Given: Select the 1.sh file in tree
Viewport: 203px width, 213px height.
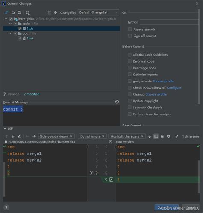Looking at the screenshot, I should (x=30, y=29).
